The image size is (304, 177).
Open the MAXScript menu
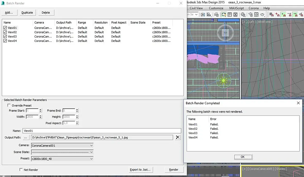pos(237,8)
